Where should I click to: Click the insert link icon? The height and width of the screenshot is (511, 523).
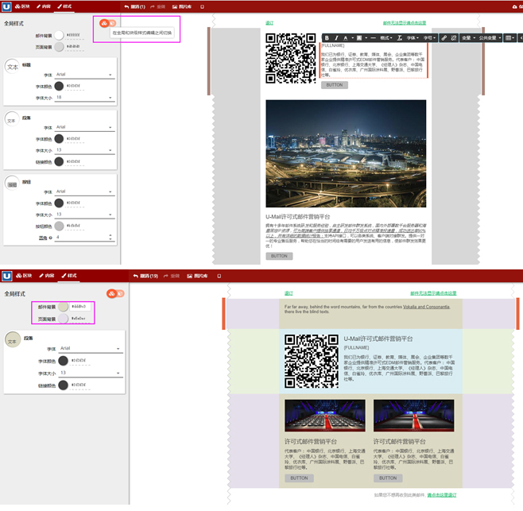pyautogui.click(x=444, y=38)
